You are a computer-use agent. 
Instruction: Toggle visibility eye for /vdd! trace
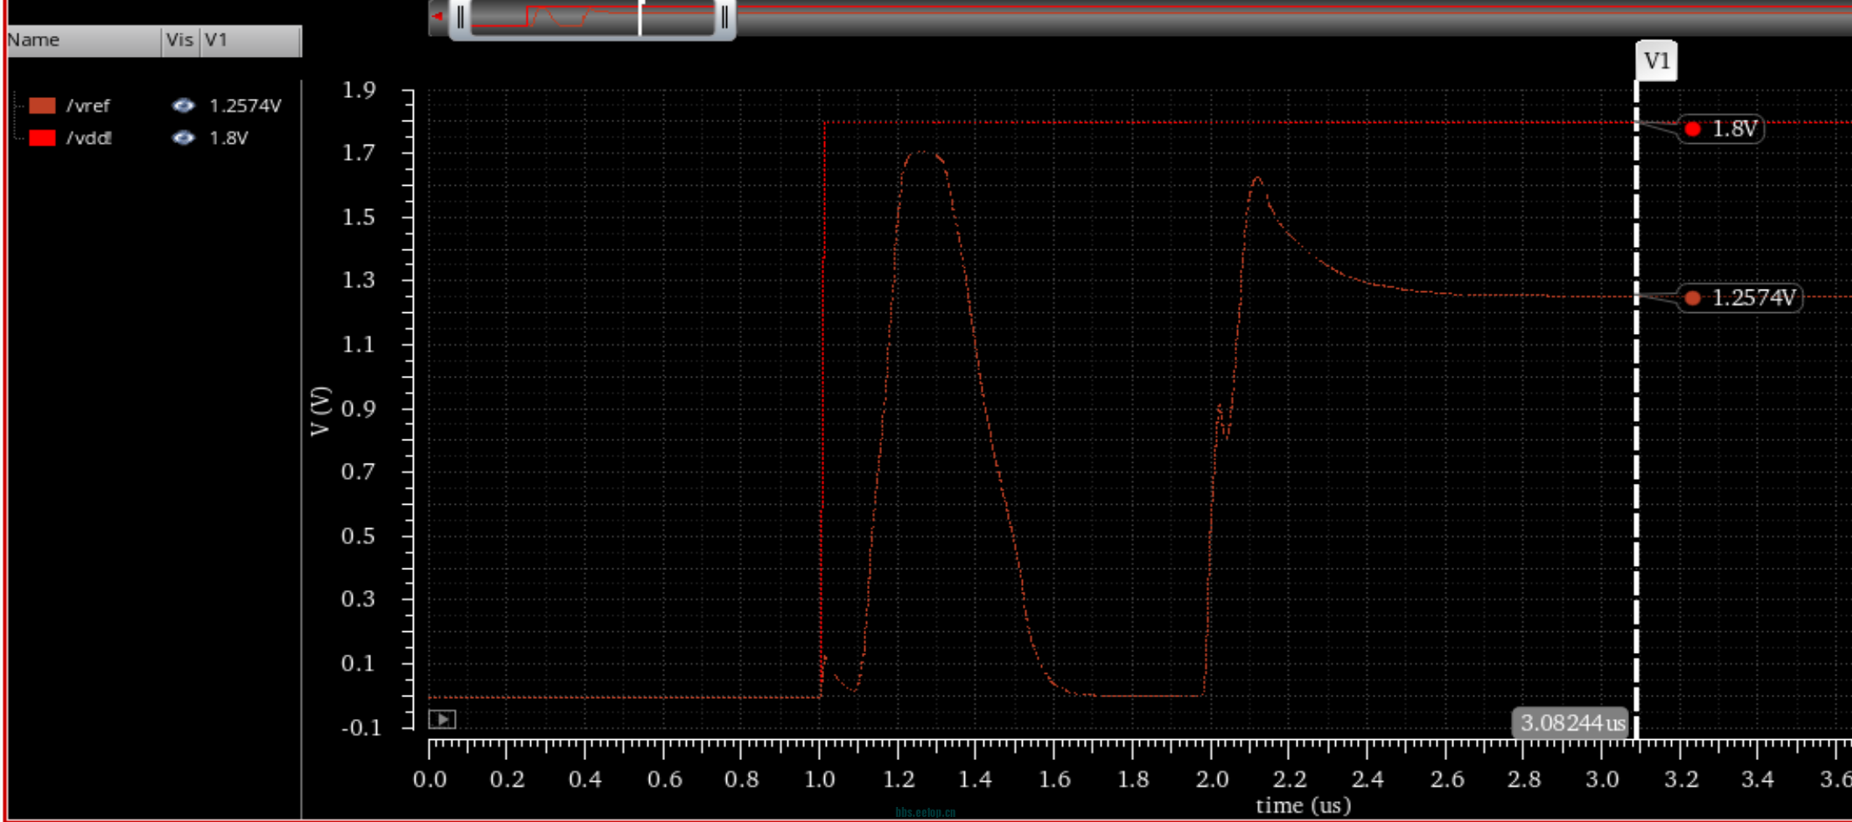183,137
